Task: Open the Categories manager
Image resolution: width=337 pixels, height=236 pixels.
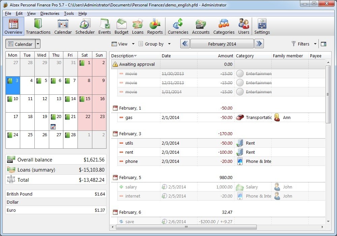Action: (224, 26)
